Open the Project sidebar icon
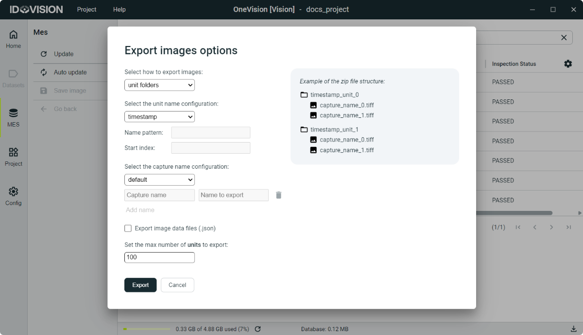Screen dimensions: 583x335 point(14,153)
